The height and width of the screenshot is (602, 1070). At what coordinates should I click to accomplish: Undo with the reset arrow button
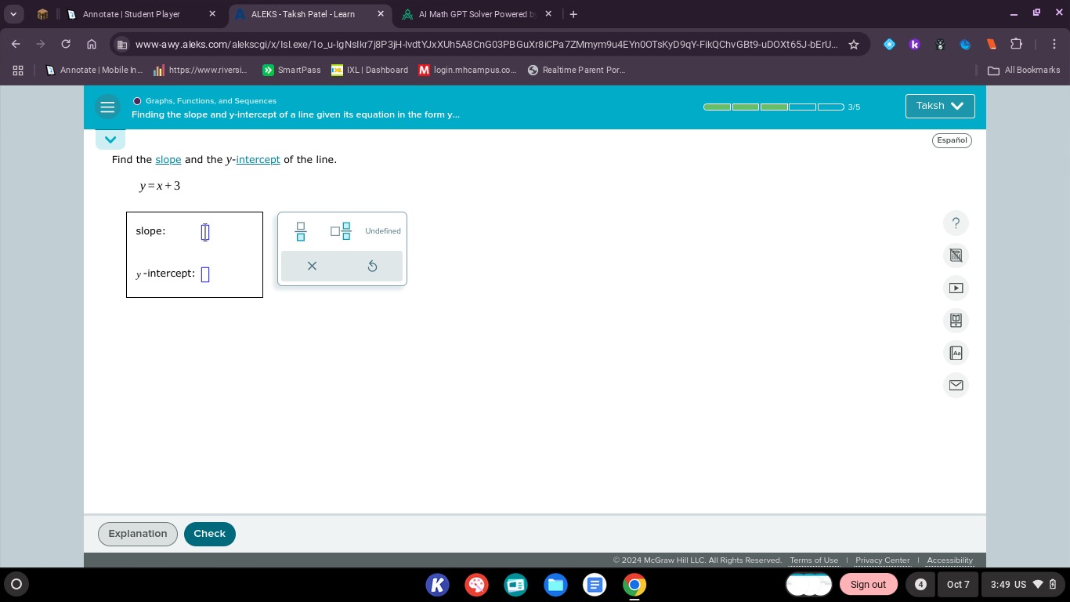(x=372, y=266)
